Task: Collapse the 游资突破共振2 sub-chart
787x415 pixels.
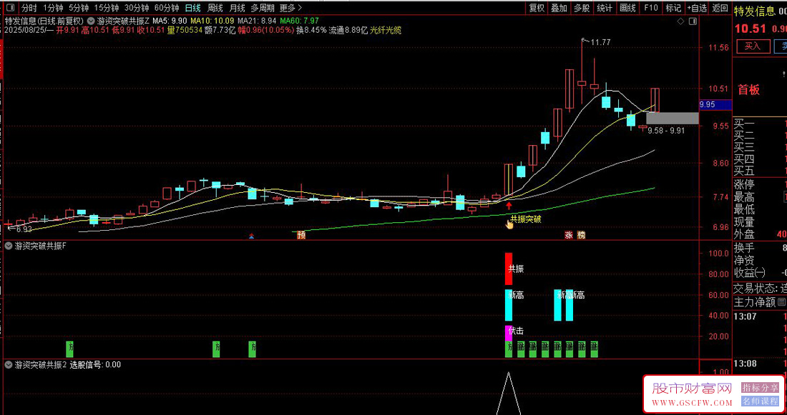Action: click(x=9, y=364)
